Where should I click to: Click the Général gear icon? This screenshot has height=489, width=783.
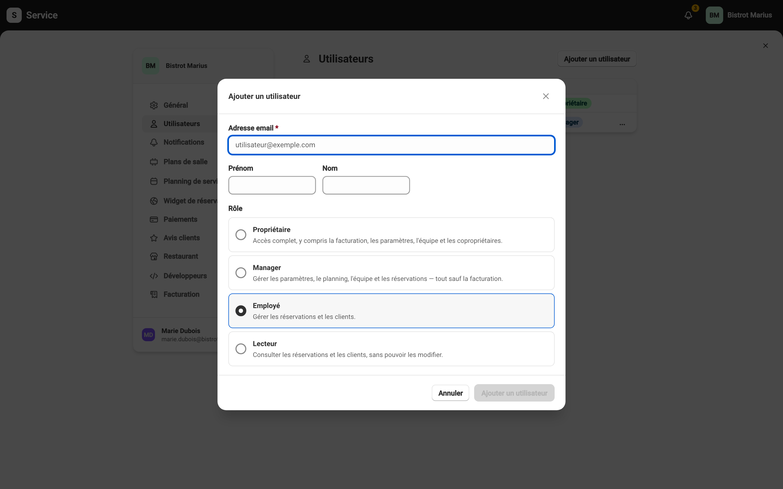pos(154,105)
